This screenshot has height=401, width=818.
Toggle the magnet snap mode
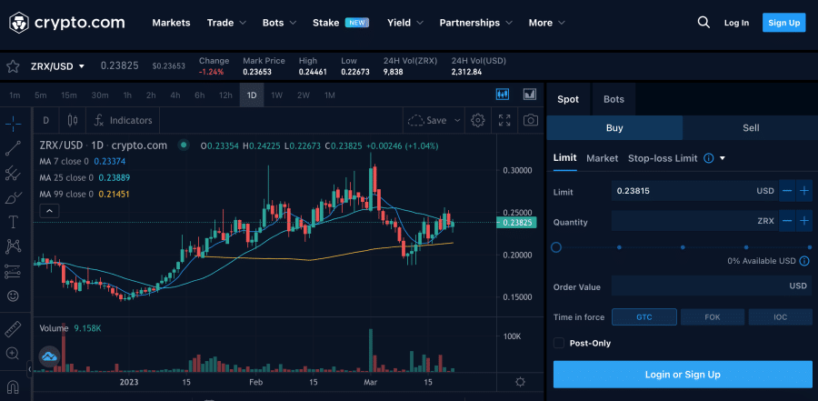13,386
